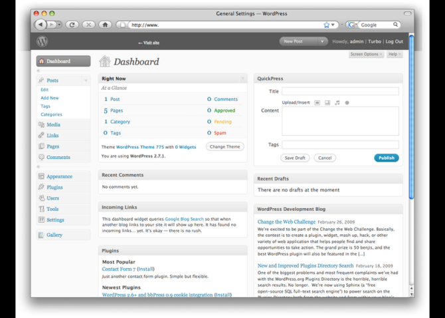Screen dimensions: 445x318
Task: Click the QuickPress Content text area
Action: click(340, 121)
